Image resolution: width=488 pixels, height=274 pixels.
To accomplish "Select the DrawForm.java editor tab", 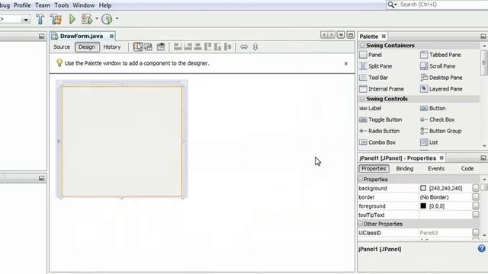I will click(82, 36).
